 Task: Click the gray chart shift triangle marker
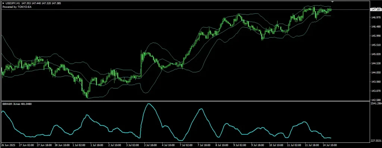[333, 2]
